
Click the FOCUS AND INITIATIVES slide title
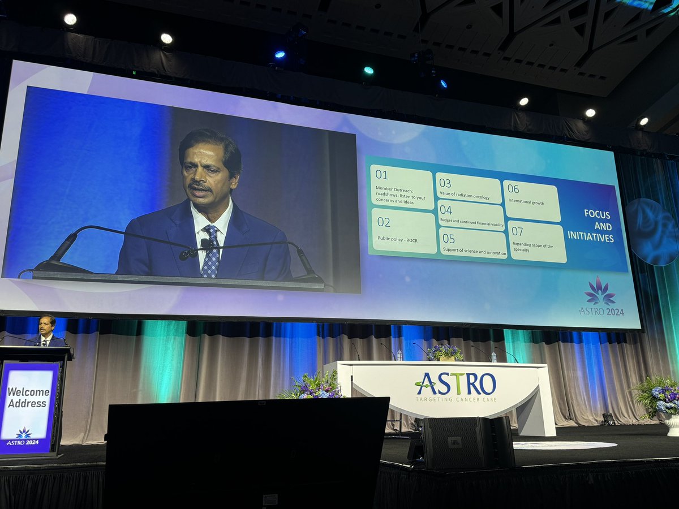click(591, 226)
